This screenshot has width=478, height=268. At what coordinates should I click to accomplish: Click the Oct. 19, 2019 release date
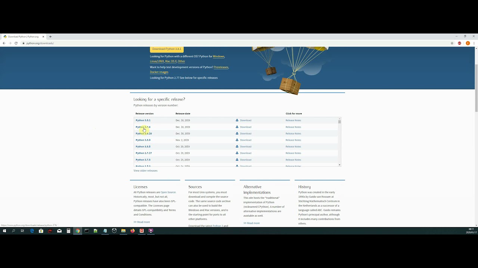(183, 153)
